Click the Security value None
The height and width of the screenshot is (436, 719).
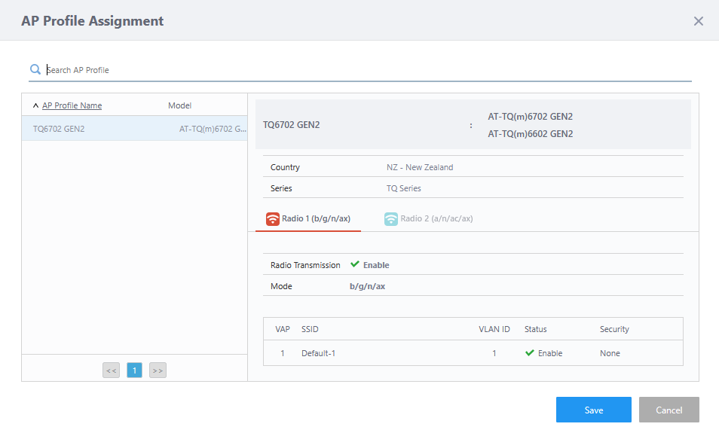click(x=610, y=353)
